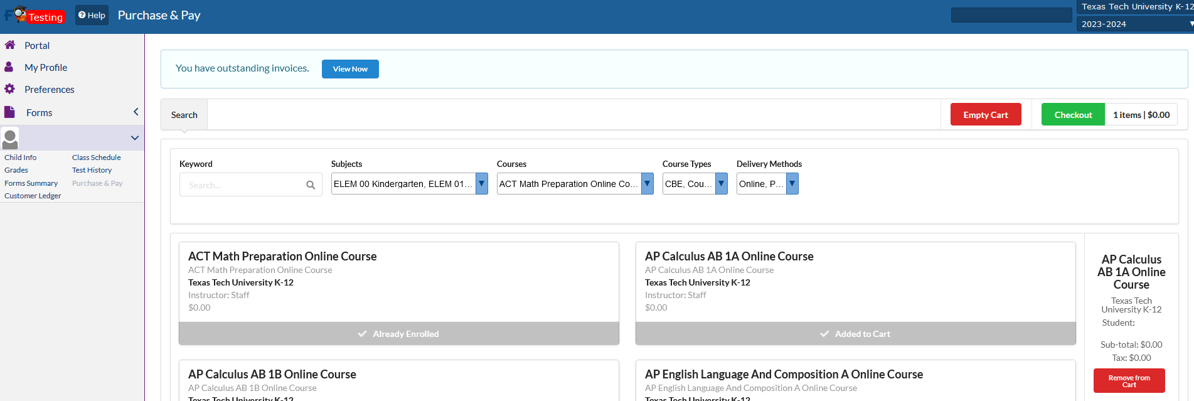Click the Preferences gear icon

click(x=9, y=89)
